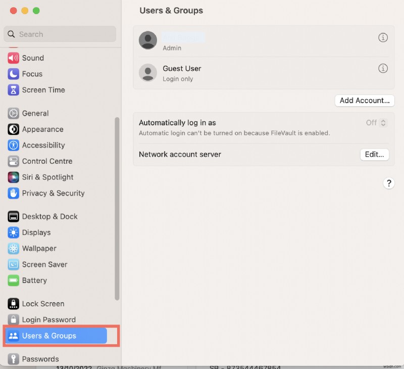404x369 pixels.
Task: Click the Siri & Spotlight icon
Action: tap(13, 177)
